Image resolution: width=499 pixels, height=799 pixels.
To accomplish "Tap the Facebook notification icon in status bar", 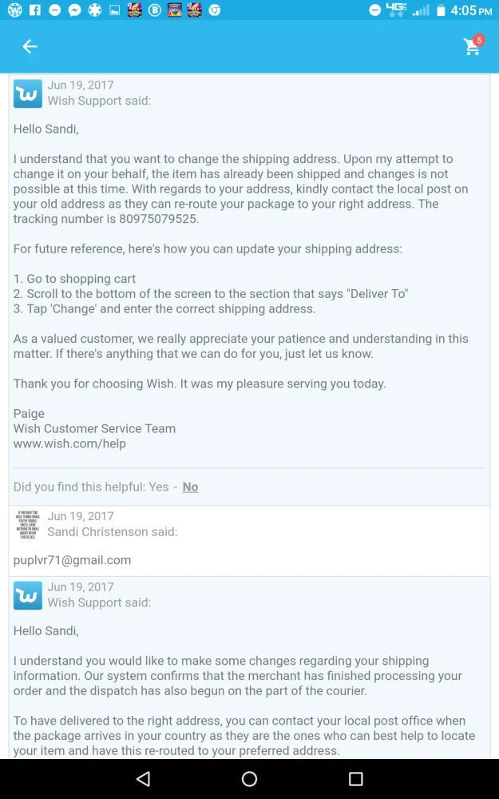I will click(x=34, y=10).
